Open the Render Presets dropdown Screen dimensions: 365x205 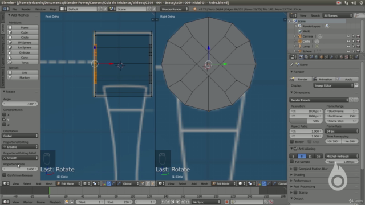(319, 100)
